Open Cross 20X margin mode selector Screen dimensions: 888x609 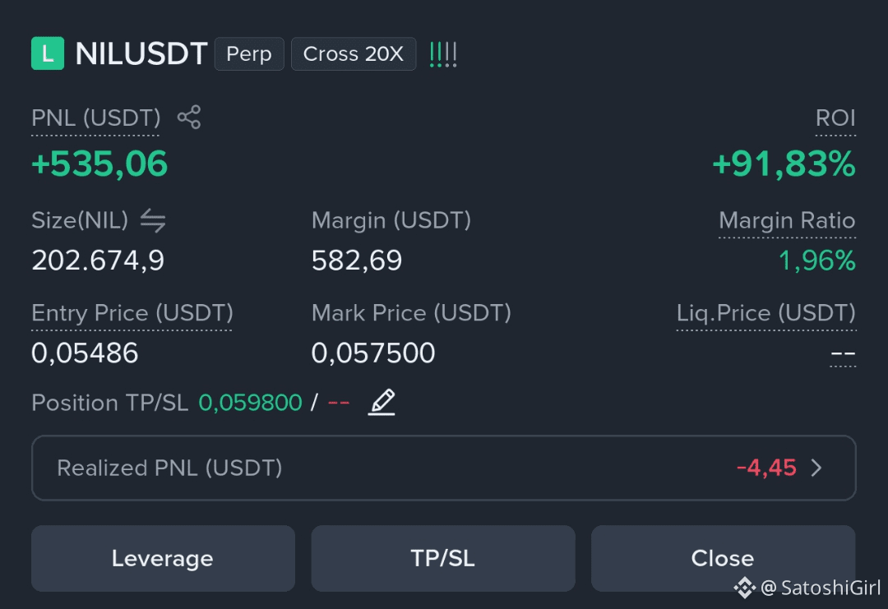coord(354,53)
